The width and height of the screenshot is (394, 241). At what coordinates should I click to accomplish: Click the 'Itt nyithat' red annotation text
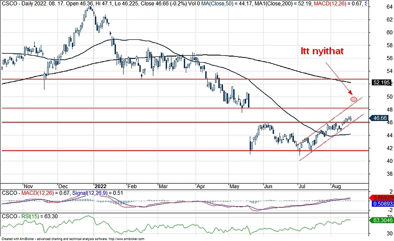pyautogui.click(x=322, y=51)
